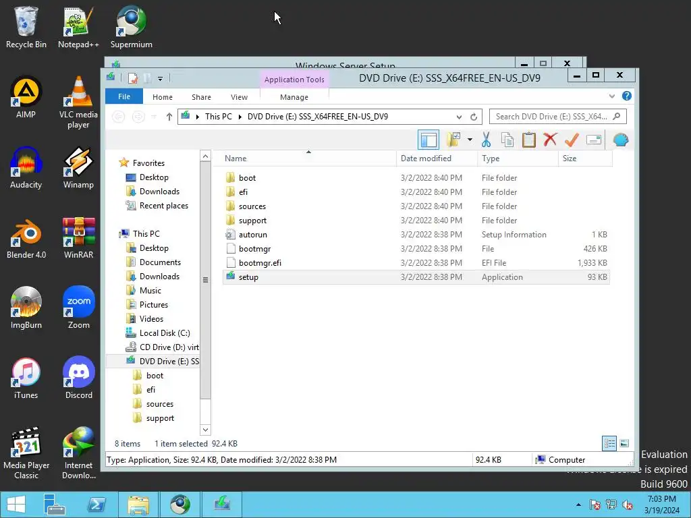Open CD Drive (D:) in navigation pane

169,347
